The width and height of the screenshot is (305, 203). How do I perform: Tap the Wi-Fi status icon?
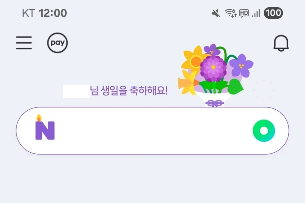(230, 13)
